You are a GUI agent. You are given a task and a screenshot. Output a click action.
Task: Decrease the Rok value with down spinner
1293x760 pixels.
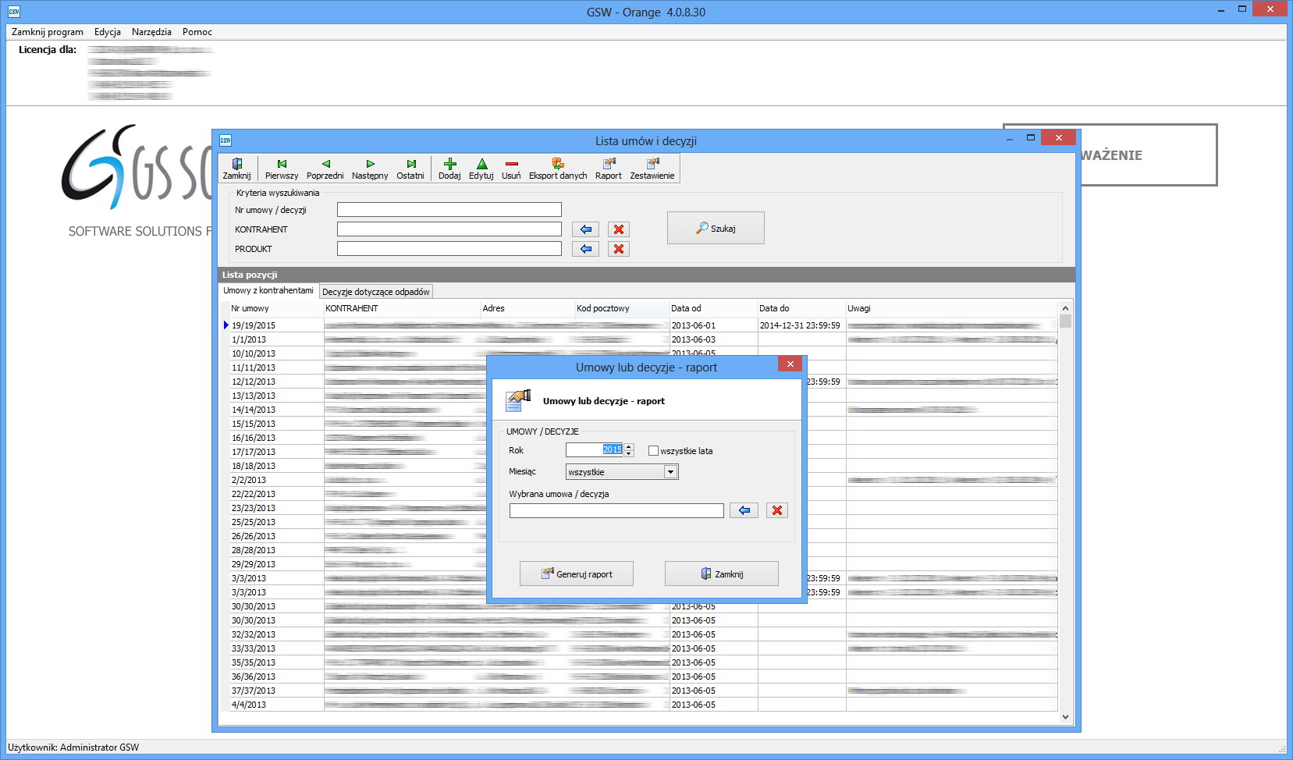[629, 453]
